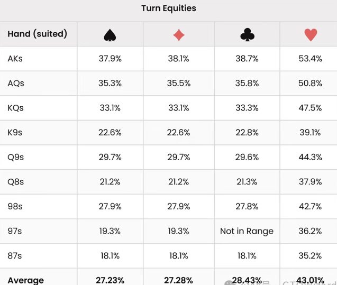This screenshot has width=337, height=285.
Task: Select the KQs hand row label
Action: pyautogui.click(x=16, y=108)
